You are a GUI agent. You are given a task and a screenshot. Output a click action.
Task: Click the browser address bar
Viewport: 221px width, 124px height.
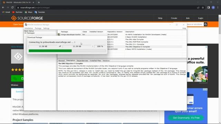[x=106, y=8]
